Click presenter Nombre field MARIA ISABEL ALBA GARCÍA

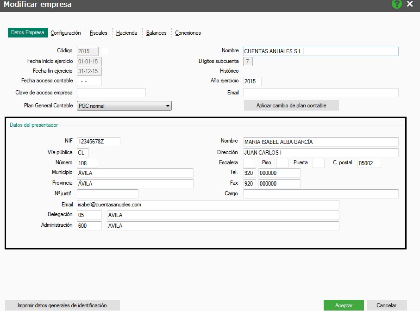coord(320,142)
